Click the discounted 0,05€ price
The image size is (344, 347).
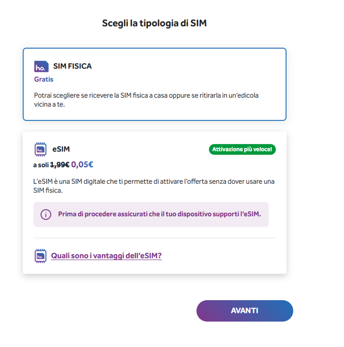(82, 164)
